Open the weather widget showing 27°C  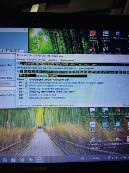[x=90, y=158]
